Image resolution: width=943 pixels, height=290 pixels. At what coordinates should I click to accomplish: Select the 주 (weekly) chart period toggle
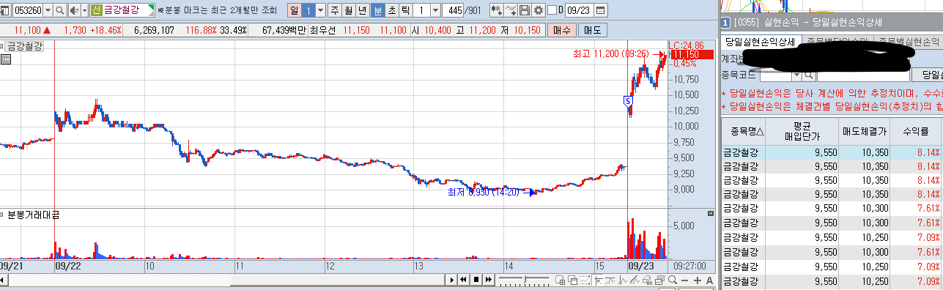click(x=334, y=10)
